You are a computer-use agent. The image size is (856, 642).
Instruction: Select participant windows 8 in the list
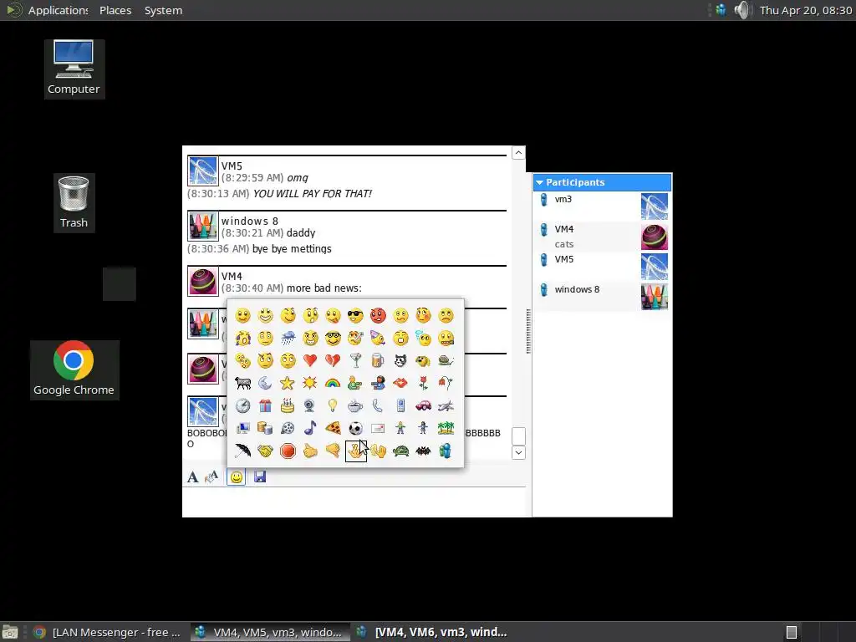(602, 297)
